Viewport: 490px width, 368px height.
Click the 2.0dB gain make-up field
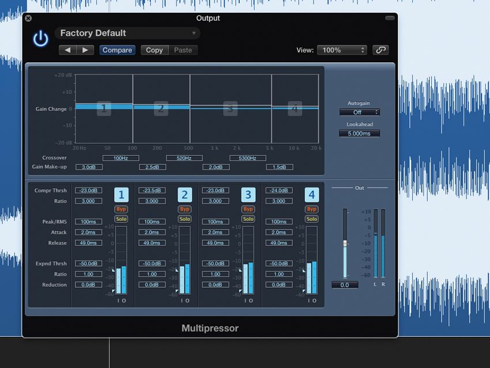[216, 167]
